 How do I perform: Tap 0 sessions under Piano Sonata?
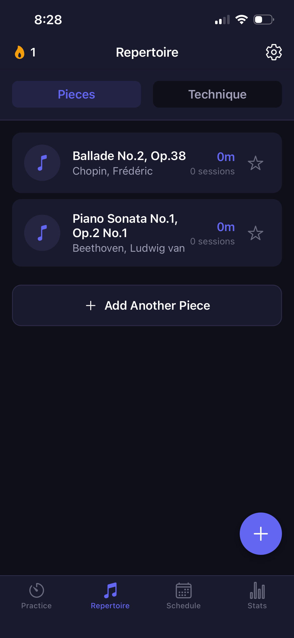pos(212,241)
